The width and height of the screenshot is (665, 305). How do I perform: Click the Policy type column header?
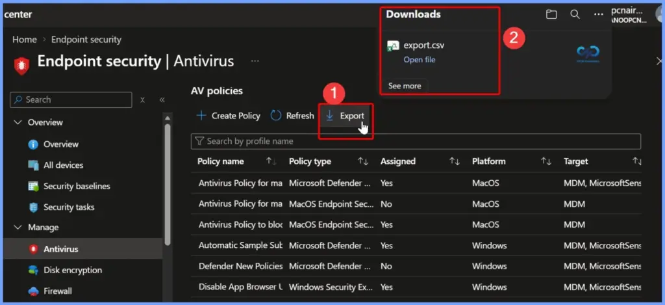coord(310,161)
